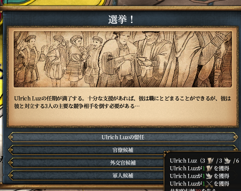The width and height of the screenshot is (241, 191).
Task: Click left diamond ornament of 官僚候補 button
Action: tap(11, 150)
